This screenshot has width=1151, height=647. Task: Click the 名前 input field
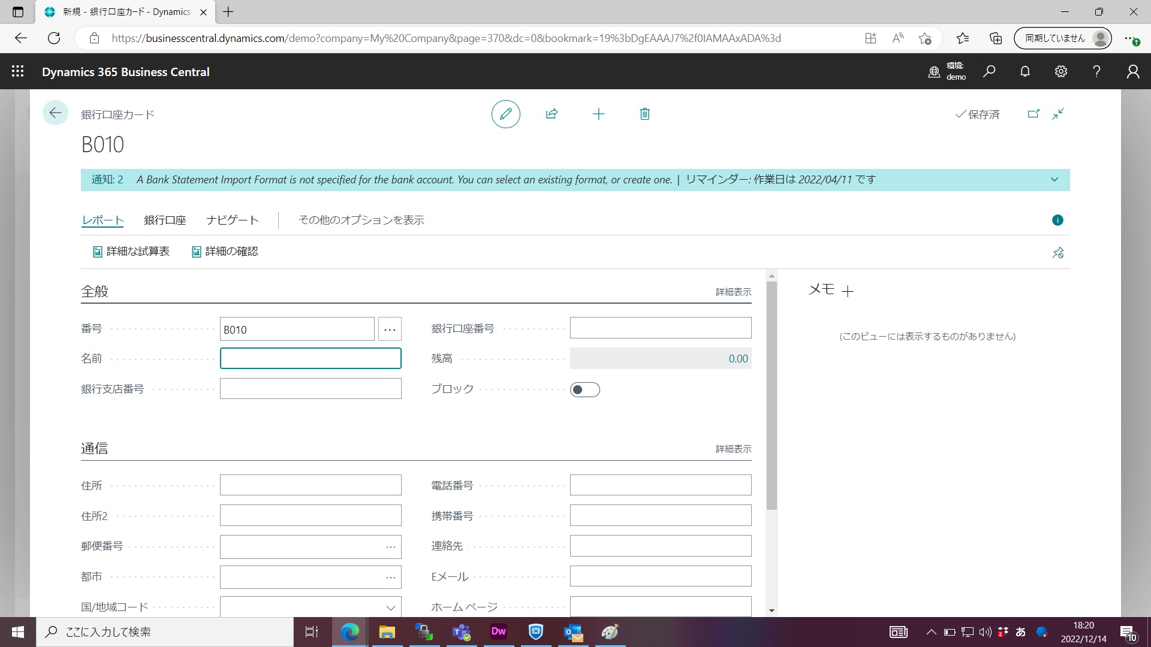point(310,358)
